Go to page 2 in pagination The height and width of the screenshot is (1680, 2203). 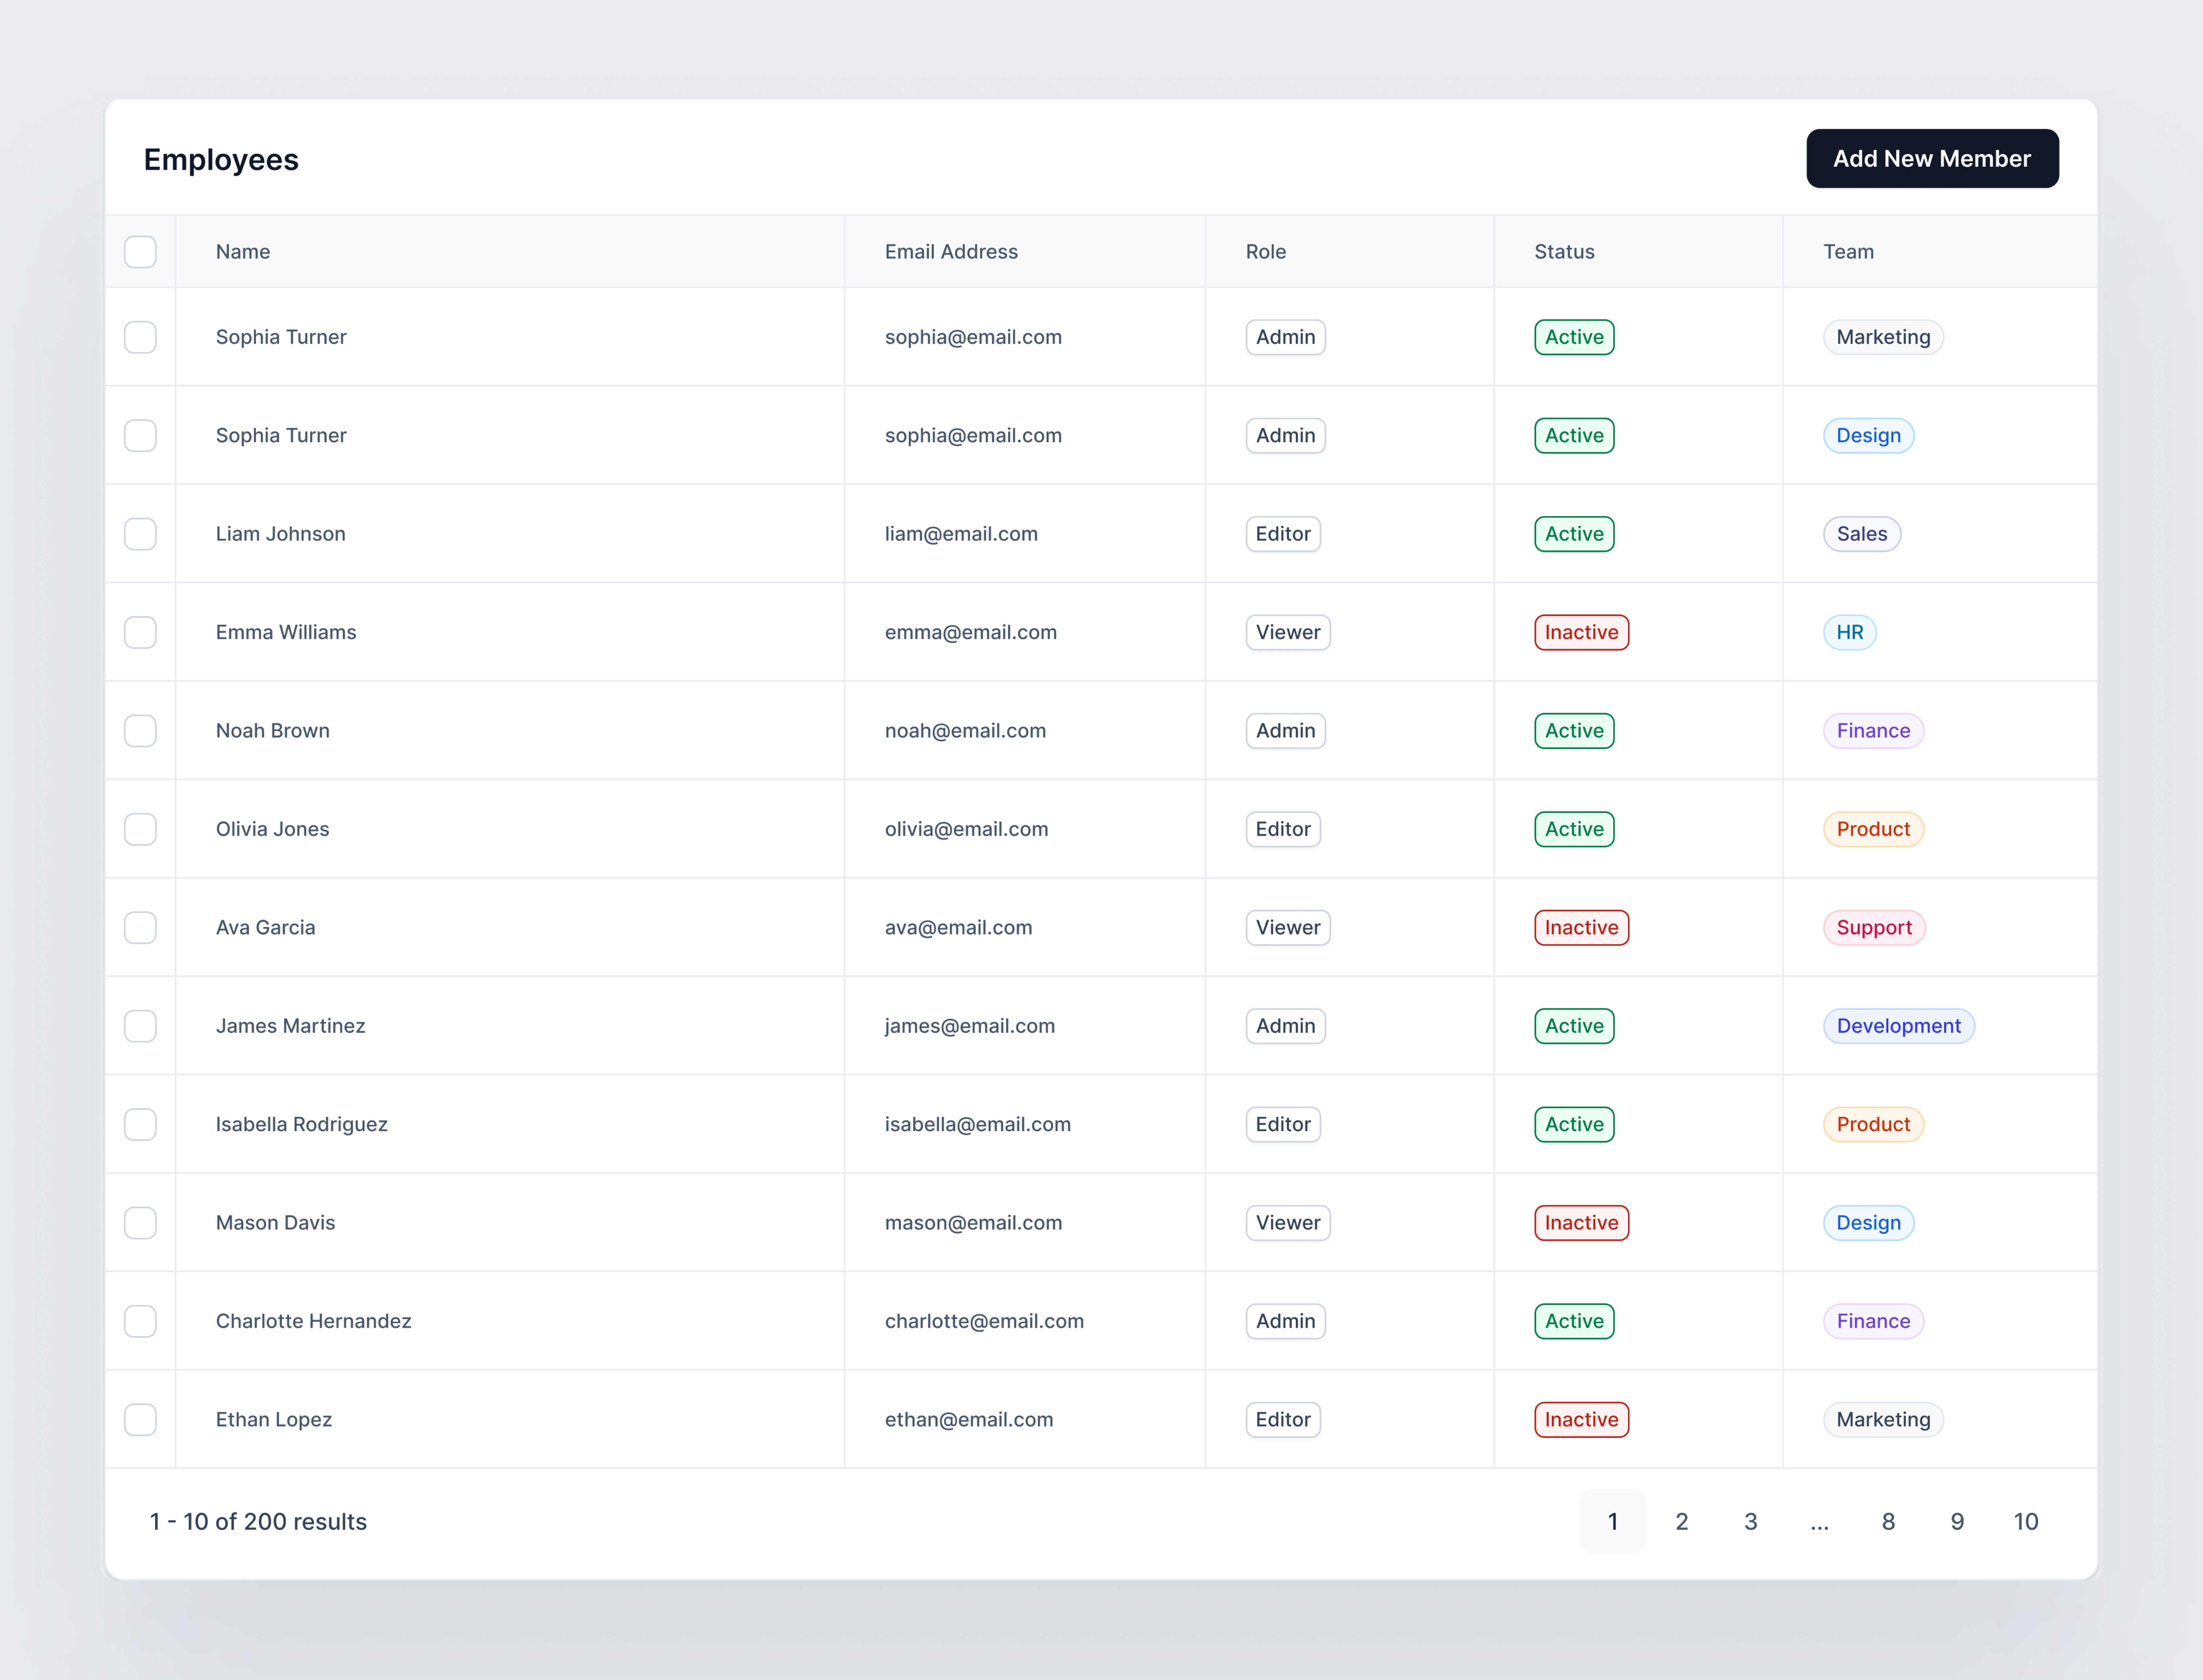click(x=1681, y=1522)
